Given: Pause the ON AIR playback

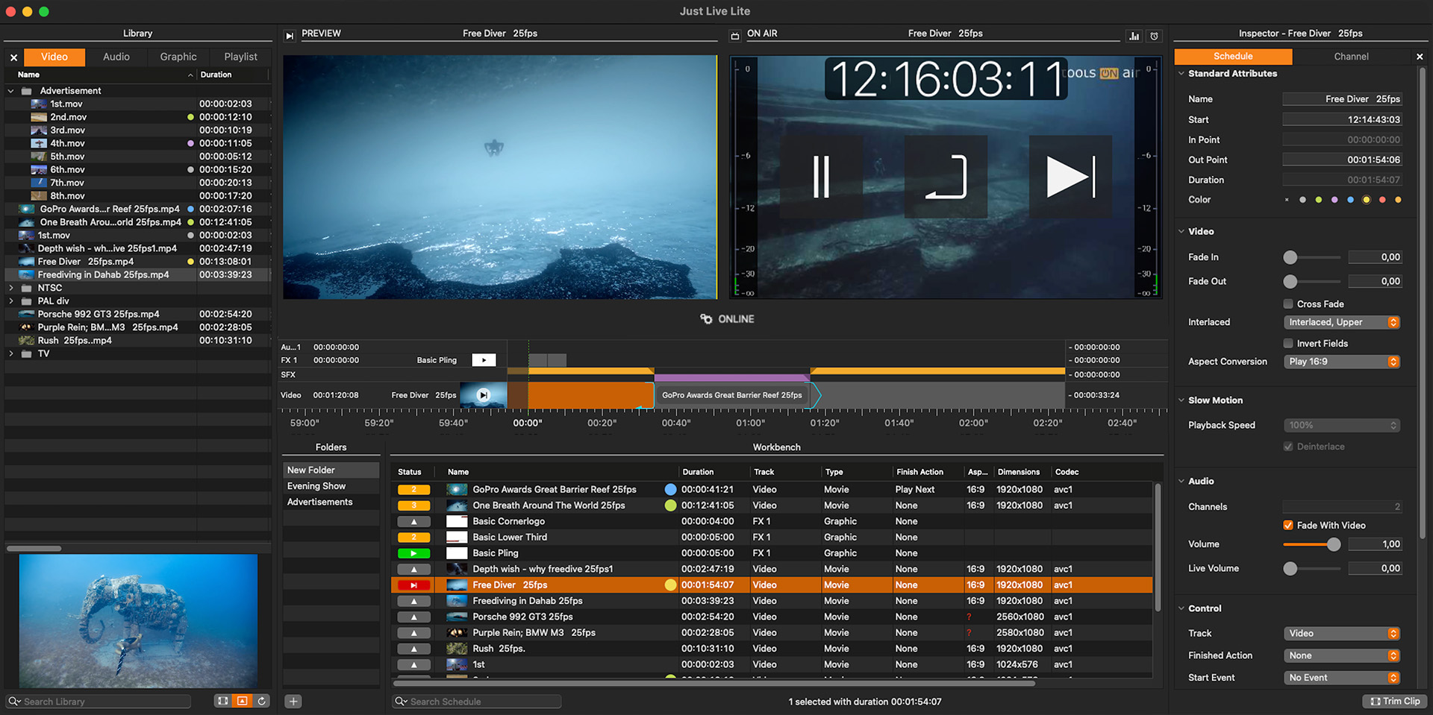Looking at the screenshot, I should [x=822, y=177].
